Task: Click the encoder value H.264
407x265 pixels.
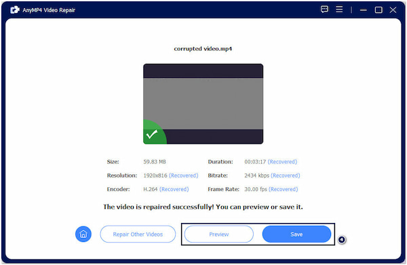Action: [151, 189]
